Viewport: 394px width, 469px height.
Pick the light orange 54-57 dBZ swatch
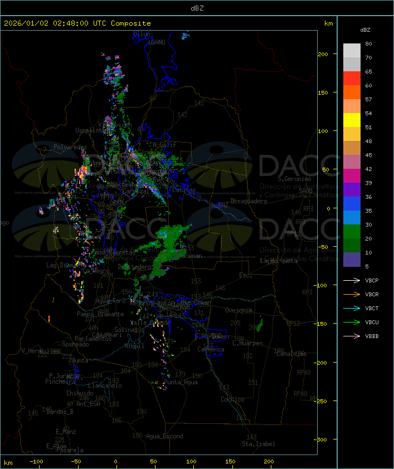pyautogui.click(x=352, y=106)
